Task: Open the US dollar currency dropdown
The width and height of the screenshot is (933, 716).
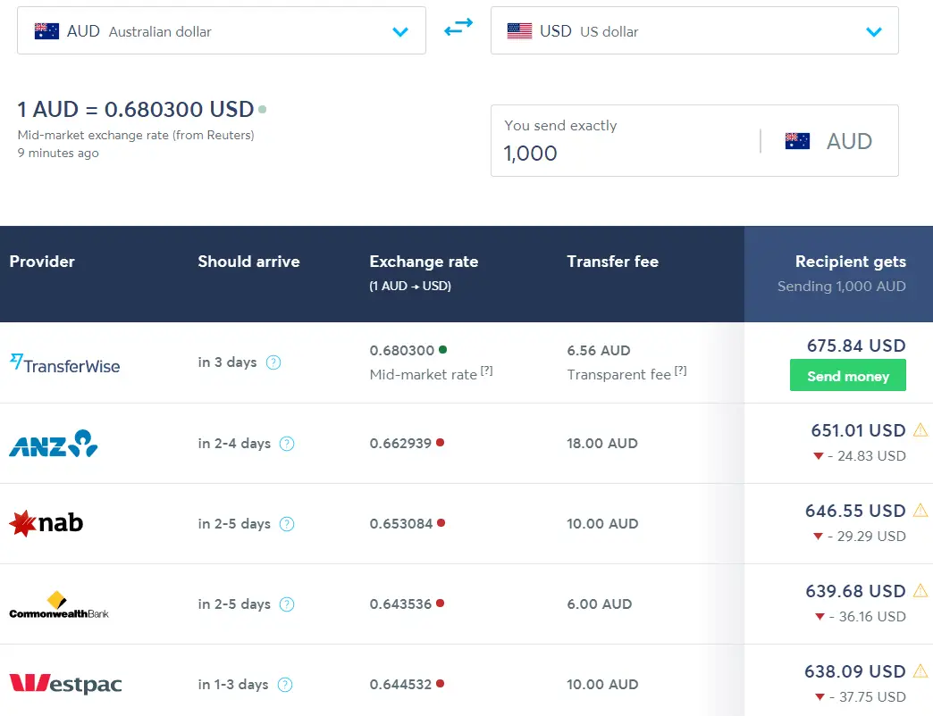Action: 874,30
